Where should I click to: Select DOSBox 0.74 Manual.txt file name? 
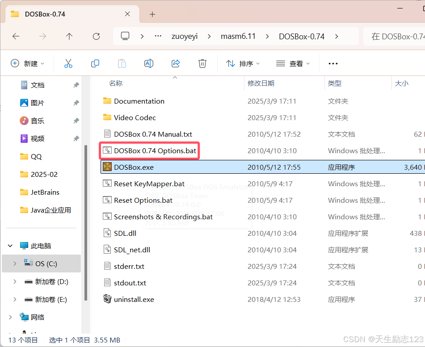click(153, 134)
